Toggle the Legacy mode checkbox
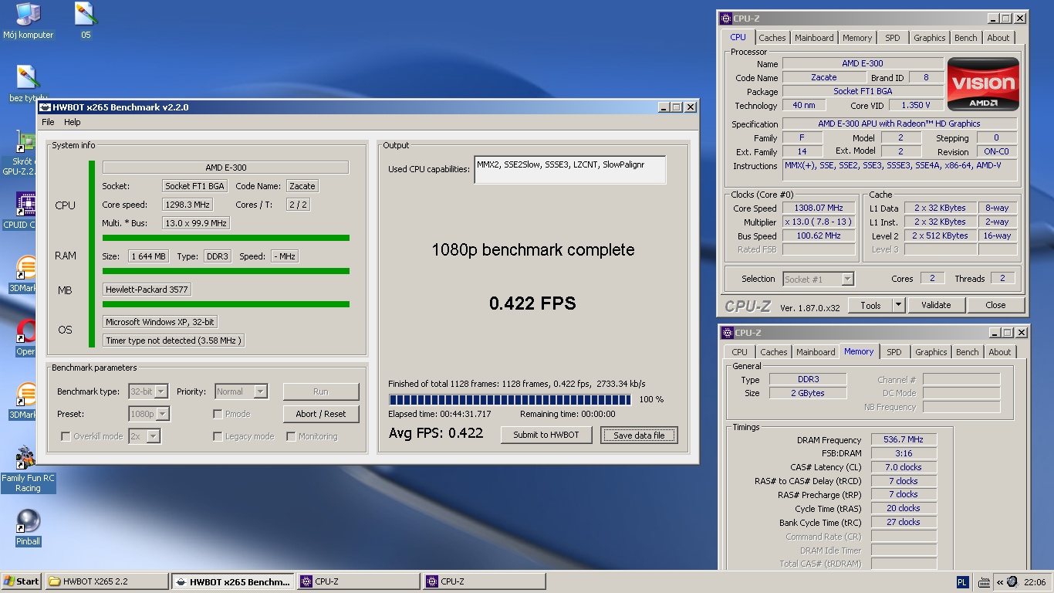 tap(218, 436)
